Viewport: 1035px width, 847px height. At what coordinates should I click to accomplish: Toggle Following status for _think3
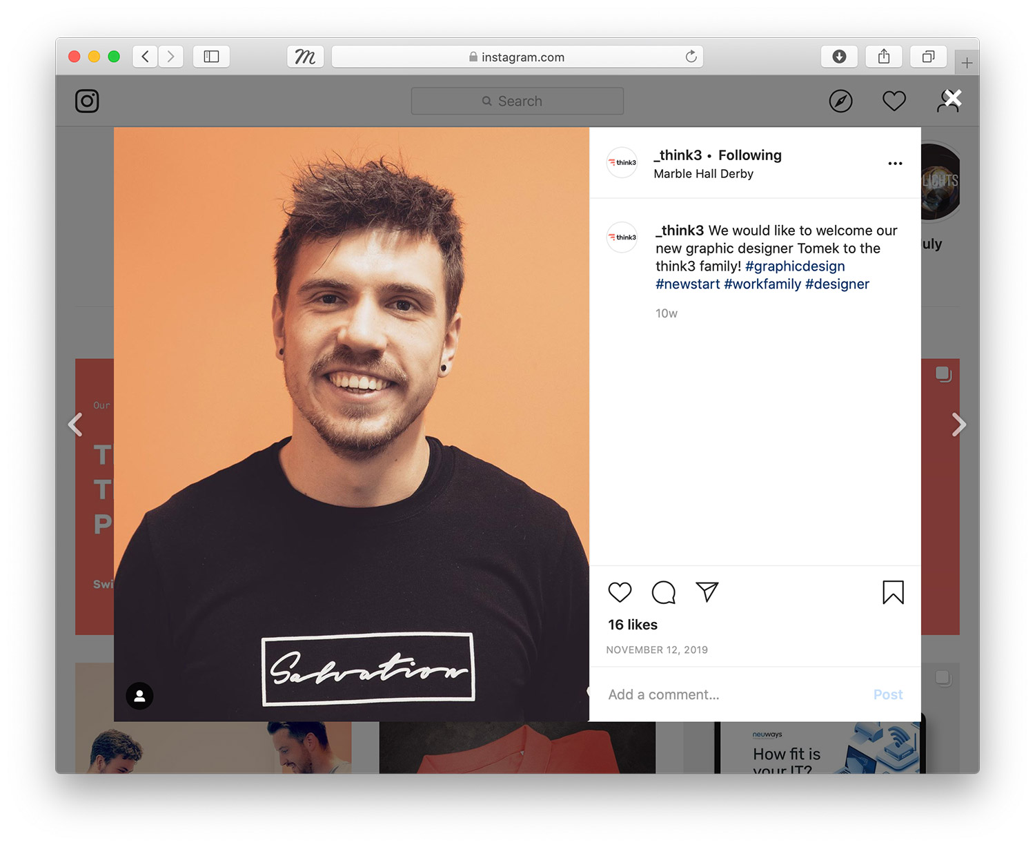point(749,155)
